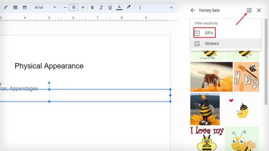
Task: Select the Edit (pencil) icon in the toolbar
Action: point(6,7)
